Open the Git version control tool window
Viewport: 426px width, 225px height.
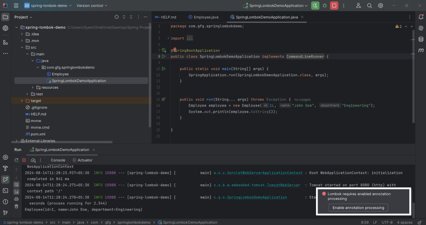(5, 213)
